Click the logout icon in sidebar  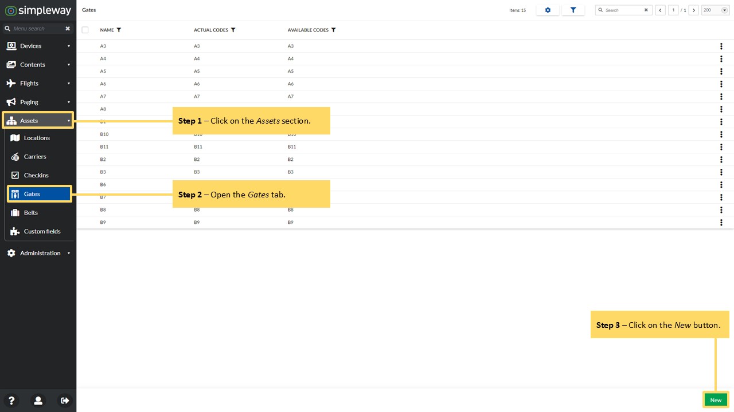tap(65, 401)
